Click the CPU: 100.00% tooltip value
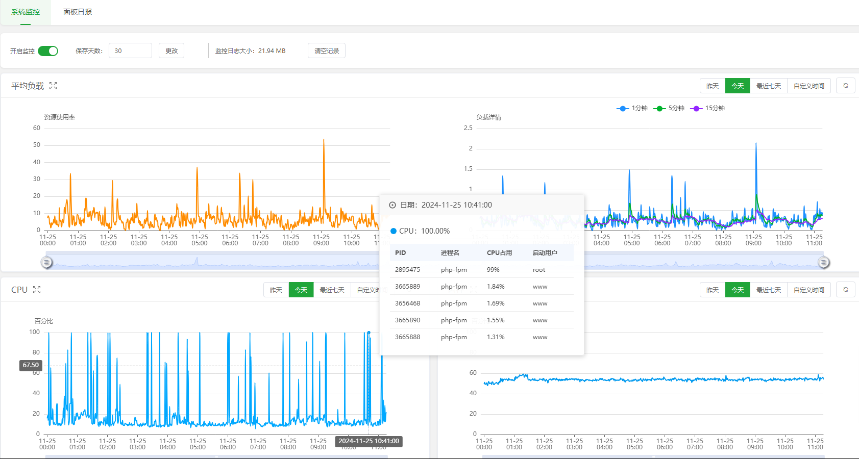 [424, 231]
